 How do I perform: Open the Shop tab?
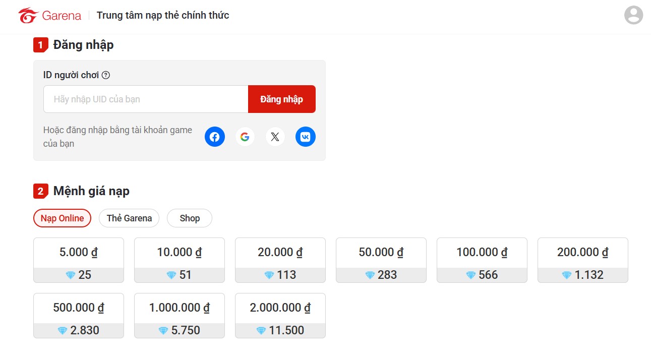click(x=190, y=218)
